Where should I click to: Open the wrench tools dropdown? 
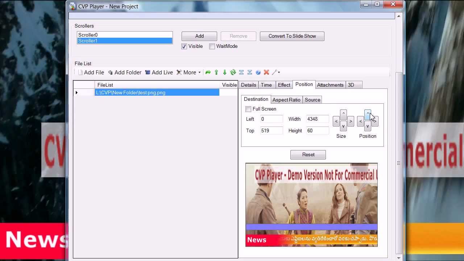276,72
